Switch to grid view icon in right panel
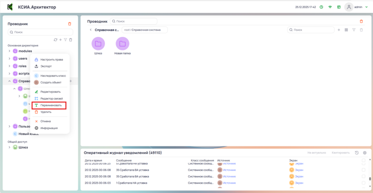Image resolution: width=373 pixels, height=193 pixels. pyautogui.click(x=346, y=30)
